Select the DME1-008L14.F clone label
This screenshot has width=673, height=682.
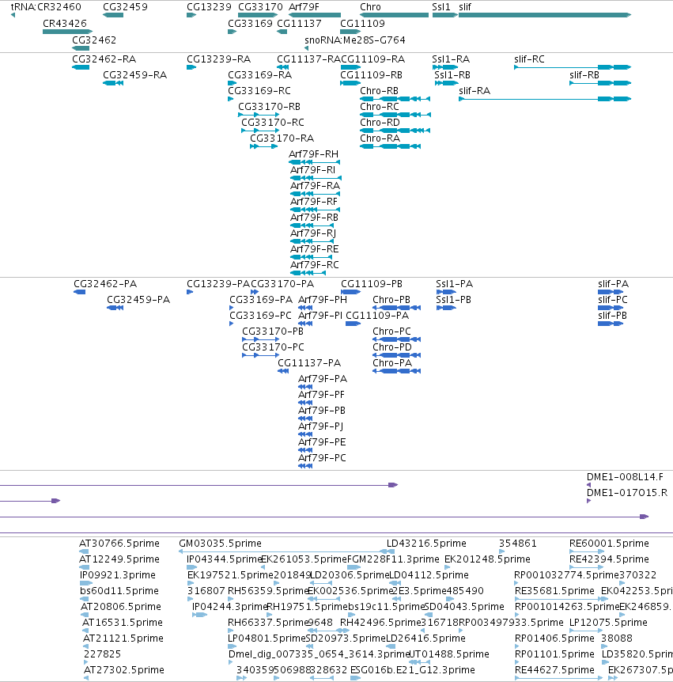[x=626, y=477]
